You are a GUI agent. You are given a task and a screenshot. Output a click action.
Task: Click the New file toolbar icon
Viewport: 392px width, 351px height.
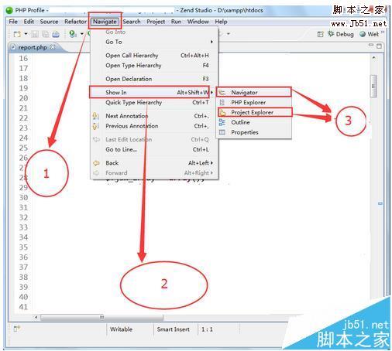[x=17, y=34]
